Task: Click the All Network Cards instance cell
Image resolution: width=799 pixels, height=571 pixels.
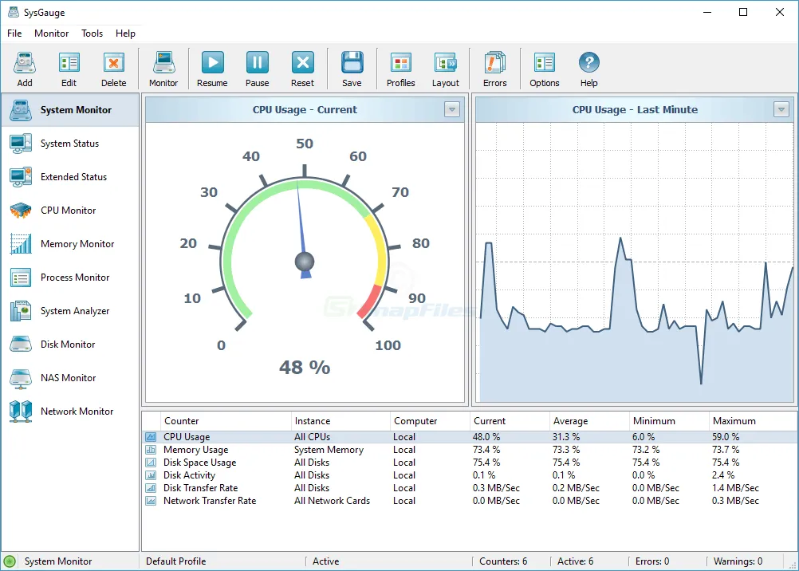Action: pos(332,501)
